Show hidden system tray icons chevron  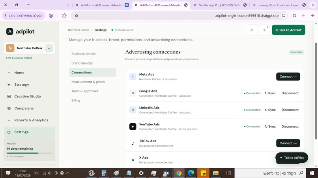pos(68,173)
